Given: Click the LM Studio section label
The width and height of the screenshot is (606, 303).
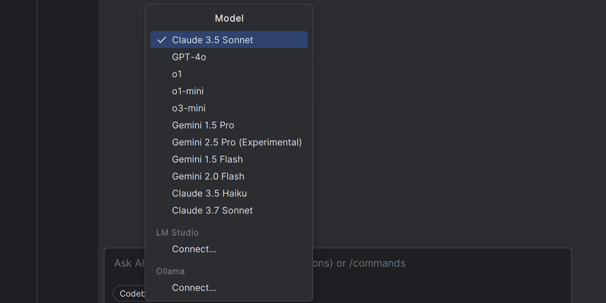Looking at the screenshot, I should click(177, 233).
